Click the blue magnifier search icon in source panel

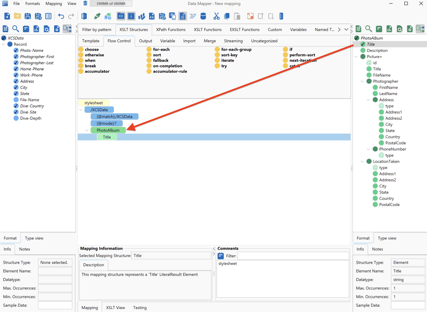[16, 29]
